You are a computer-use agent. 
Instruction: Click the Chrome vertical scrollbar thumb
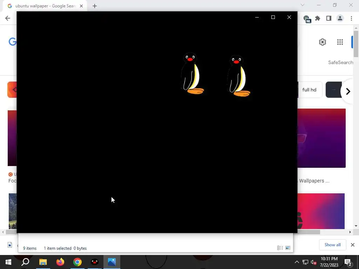coord(356,43)
